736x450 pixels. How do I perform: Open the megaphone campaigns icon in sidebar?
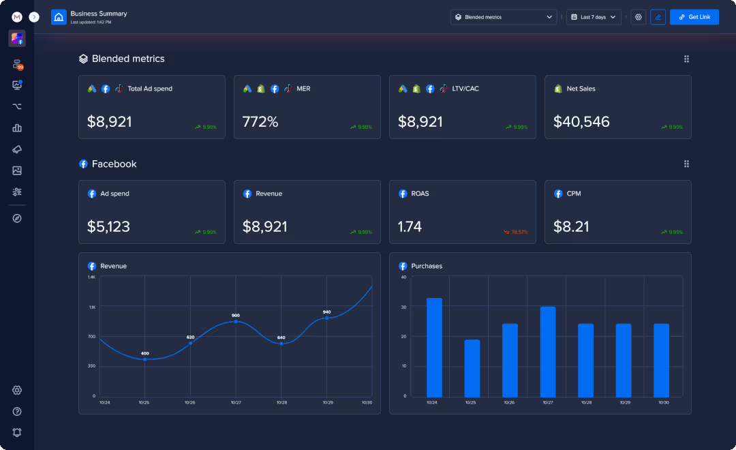[x=17, y=149]
